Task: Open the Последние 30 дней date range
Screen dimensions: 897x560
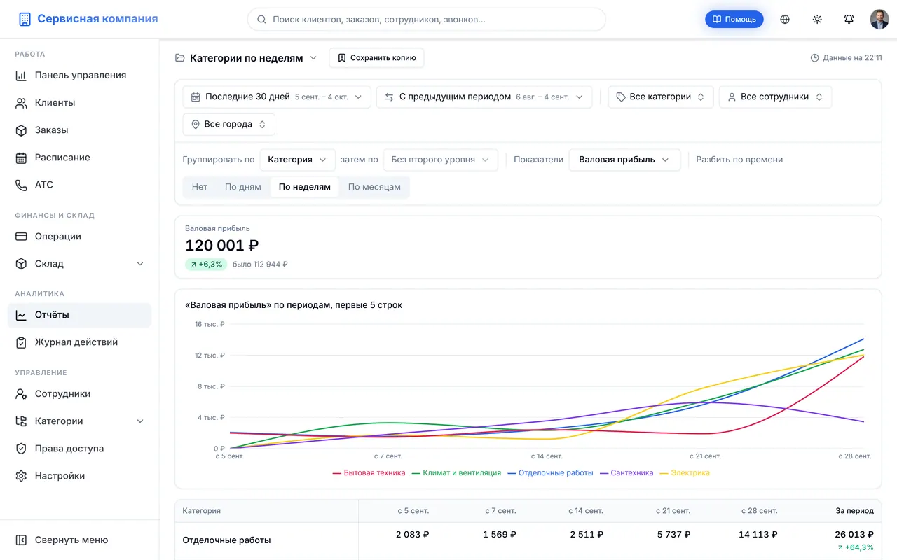Action: 277,97
